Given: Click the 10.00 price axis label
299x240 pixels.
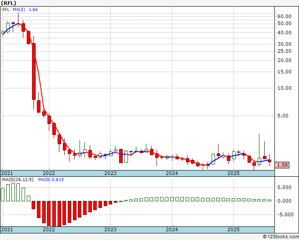Looking at the screenshot, I should point(284,88).
